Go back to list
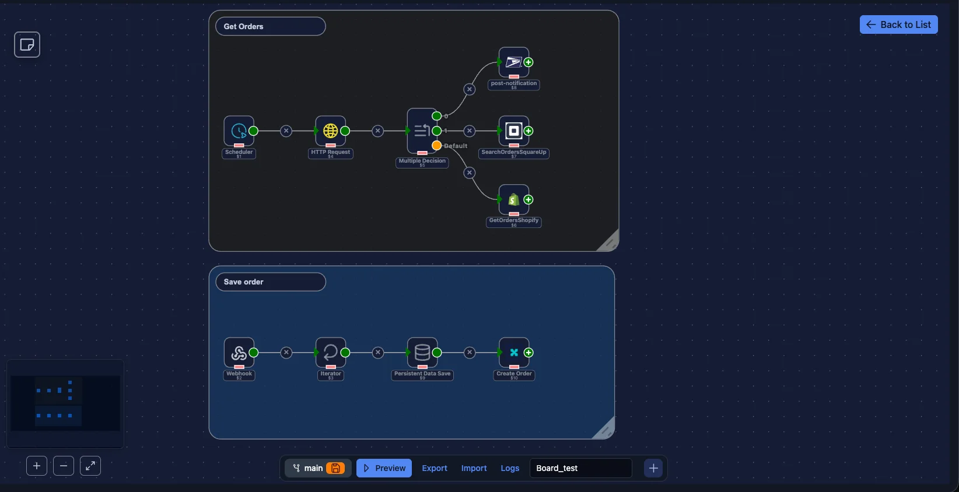This screenshot has height=492, width=959. 898,24
